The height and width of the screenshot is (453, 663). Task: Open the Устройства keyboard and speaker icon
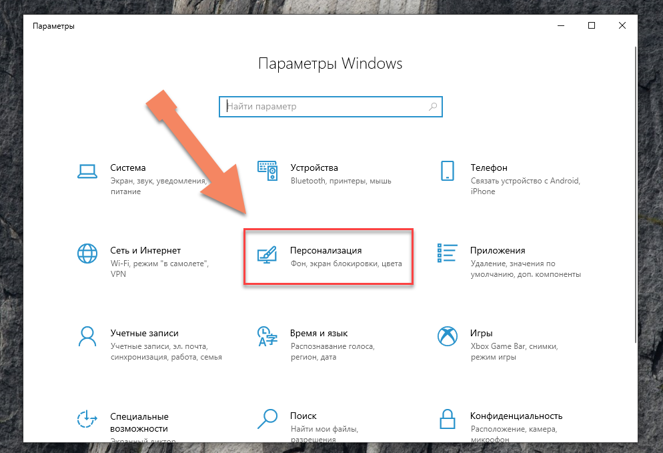267,171
